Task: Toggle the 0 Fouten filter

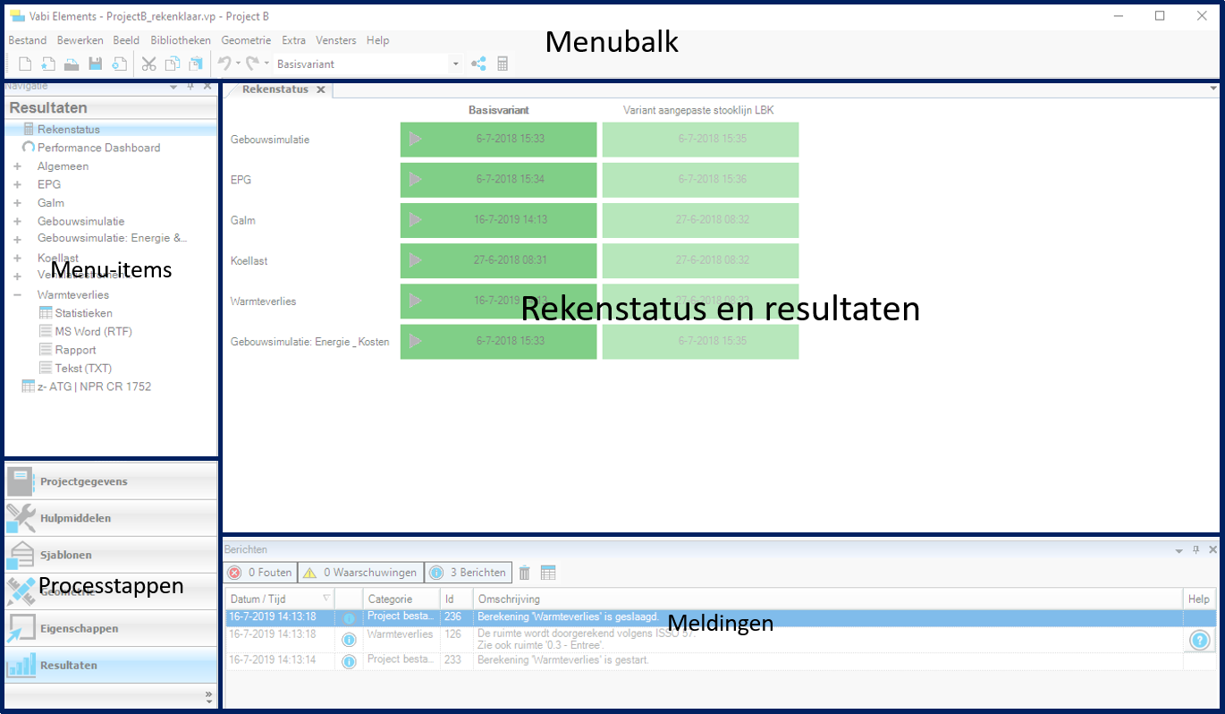Action: (x=260, y=573)
